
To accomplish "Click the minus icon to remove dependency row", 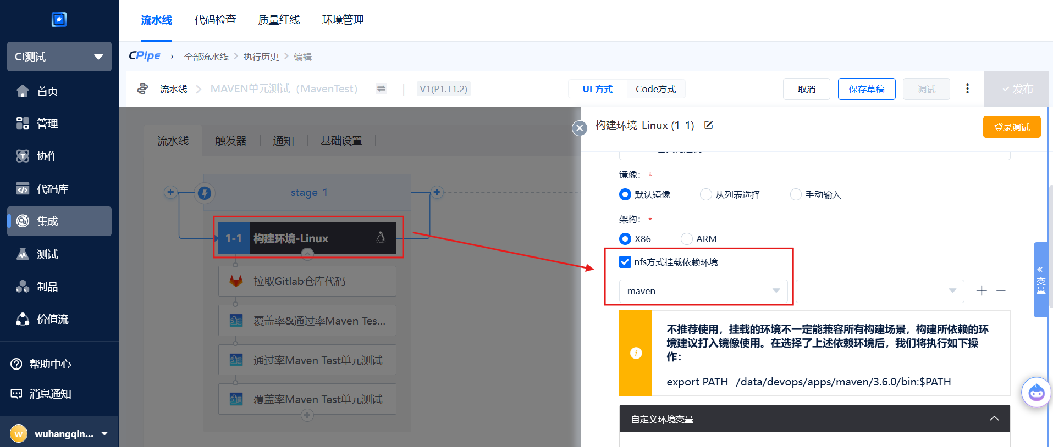I will [1001, 290].
